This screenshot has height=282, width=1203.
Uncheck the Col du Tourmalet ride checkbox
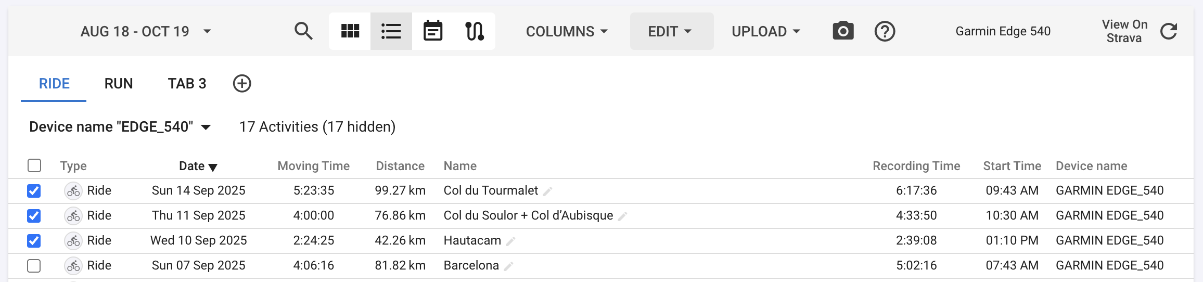point(34,191)
